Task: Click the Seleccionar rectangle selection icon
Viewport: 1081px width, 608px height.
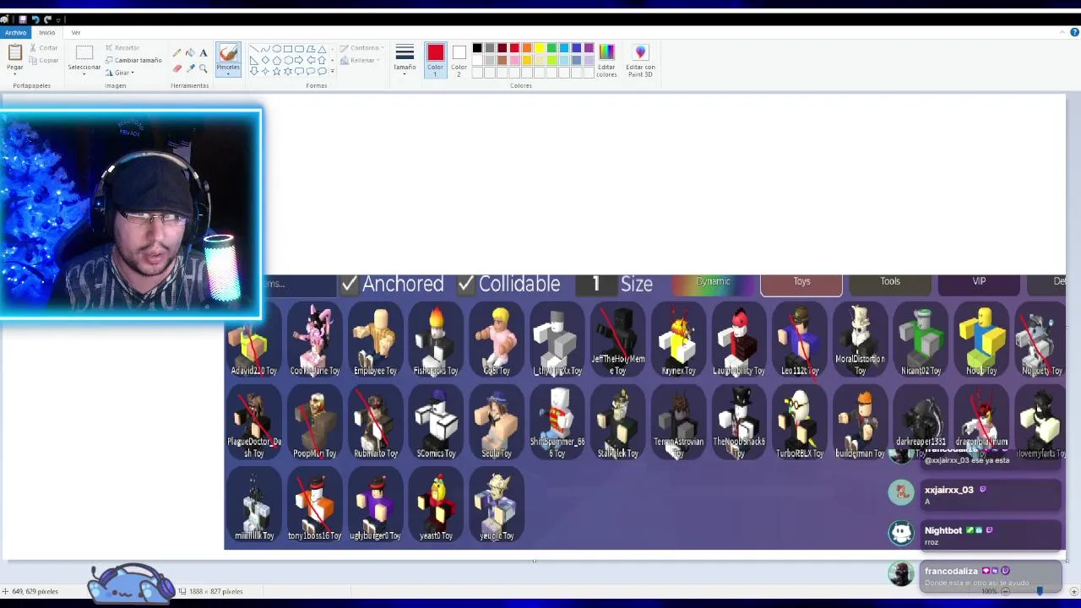Action: coord(84,53)
